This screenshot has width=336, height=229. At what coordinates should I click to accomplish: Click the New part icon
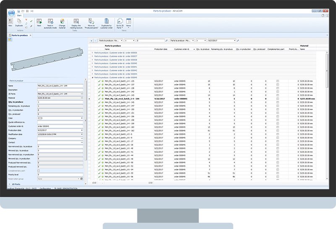10,22
